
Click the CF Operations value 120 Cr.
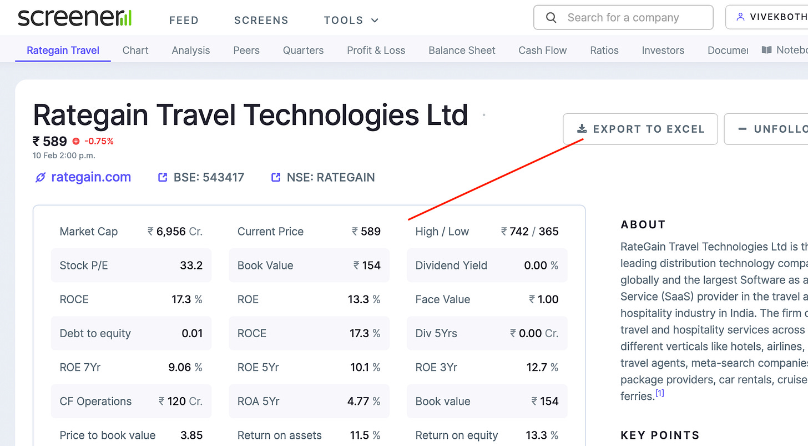click(x=180, y=401)
